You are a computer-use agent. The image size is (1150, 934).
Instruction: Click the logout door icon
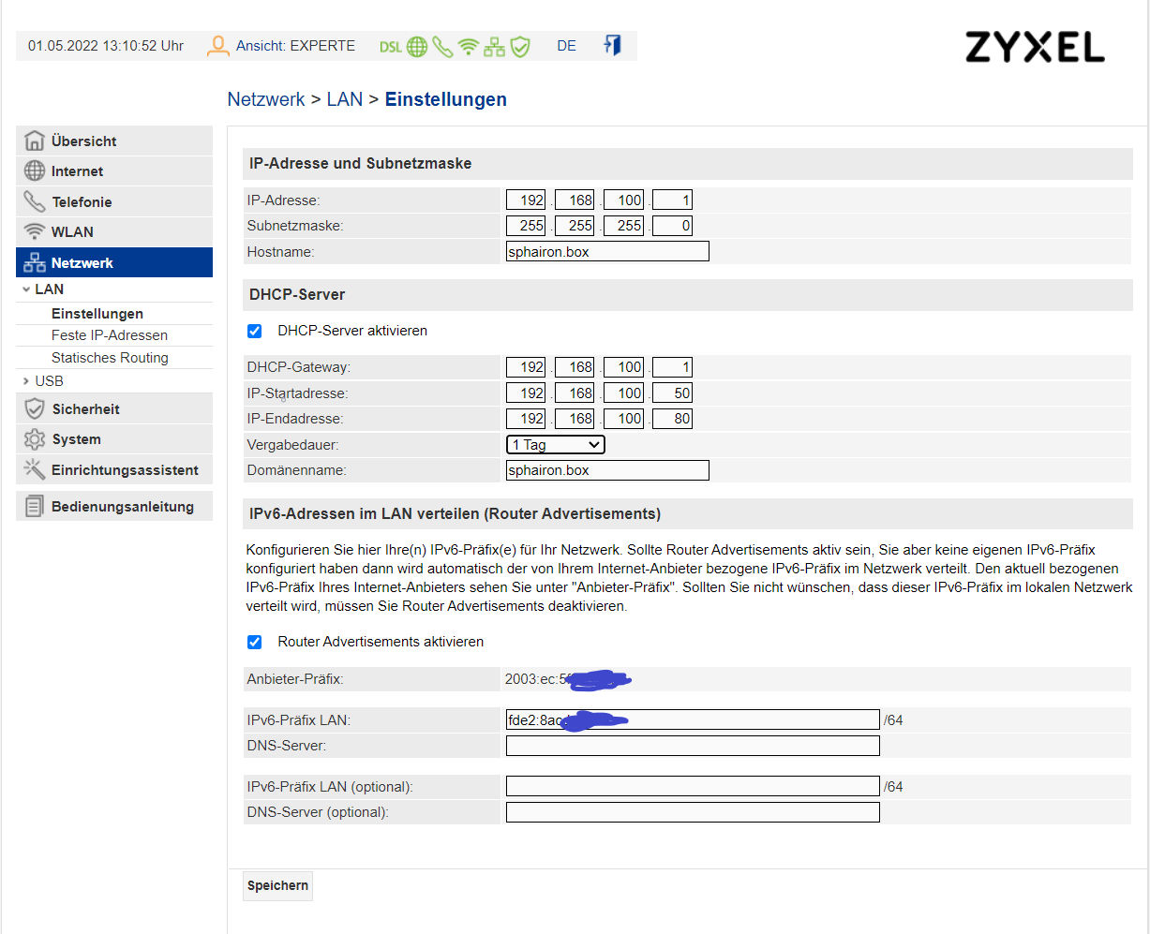tap(612, 45)
